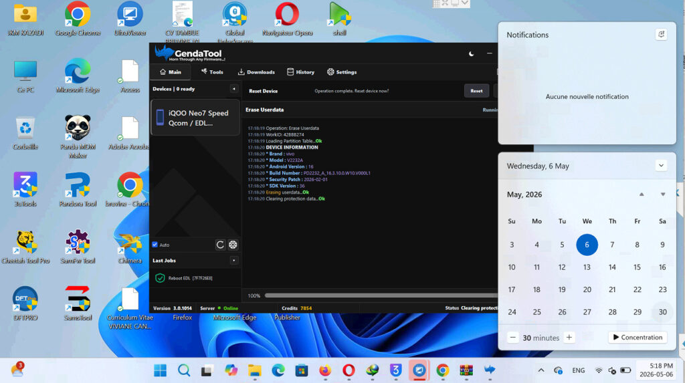Select SamsTool desktop icon
This screenshot has width=685, height=383.
(78, 304)
